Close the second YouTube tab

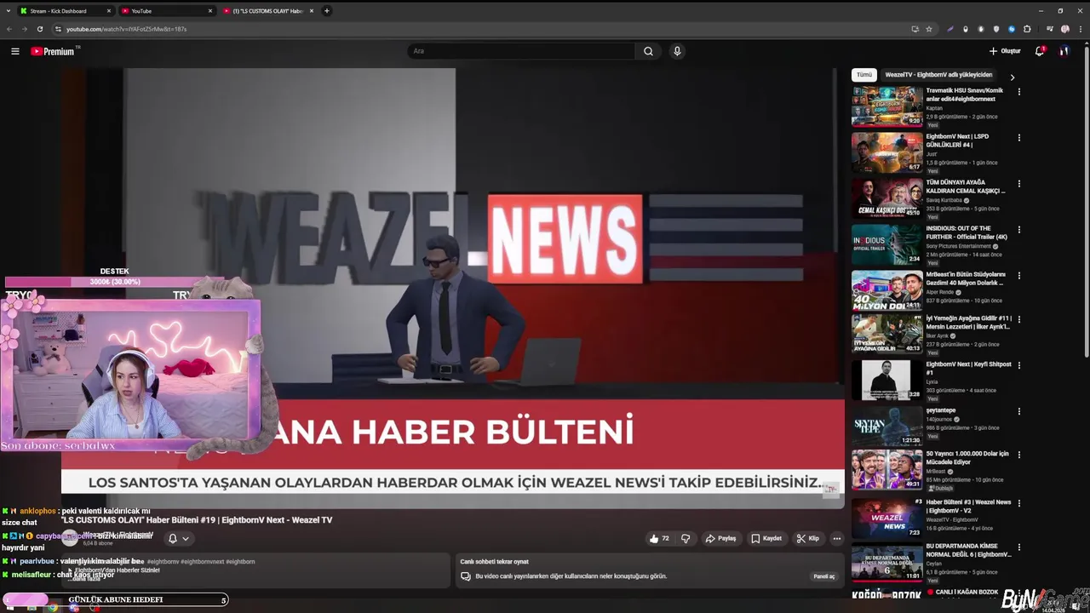210,11
